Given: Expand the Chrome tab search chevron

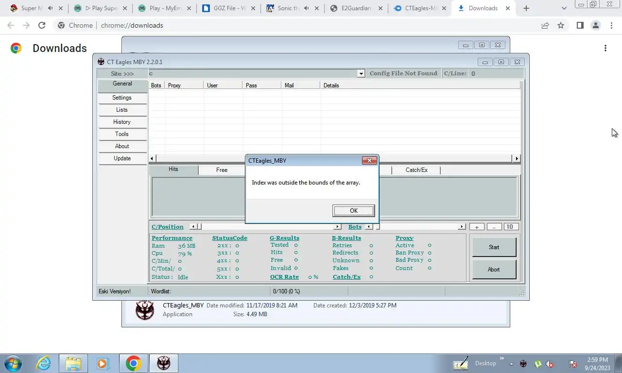Looking at the screenshot, I should pyautogui.click(x=564, y=8).
